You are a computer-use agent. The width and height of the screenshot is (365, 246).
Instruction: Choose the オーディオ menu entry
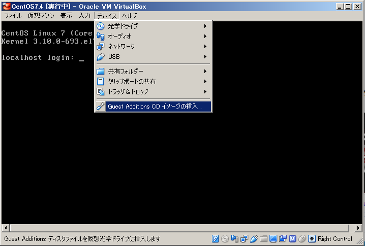tap(154, 36)
